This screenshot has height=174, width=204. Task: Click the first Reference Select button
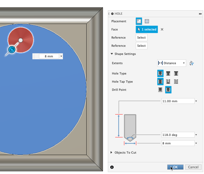(141, 38)
